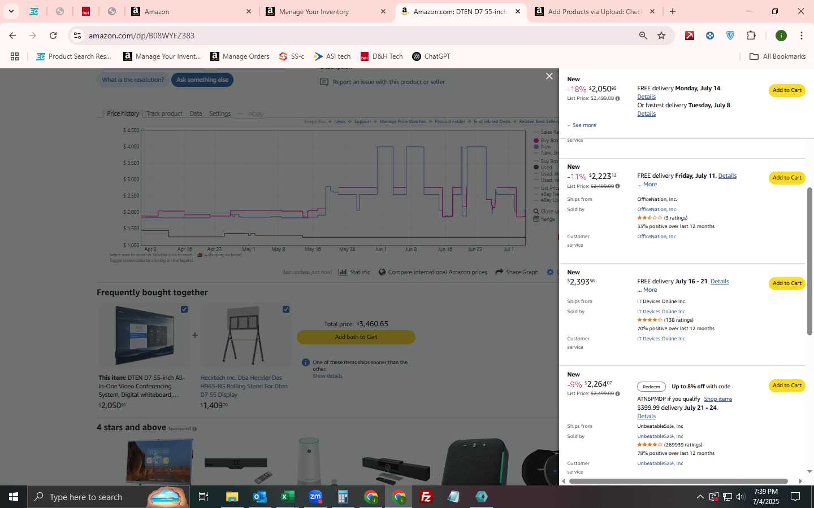The image size is (814, 508).
Task: Open a new browser tab
Action: click(673, 11)
